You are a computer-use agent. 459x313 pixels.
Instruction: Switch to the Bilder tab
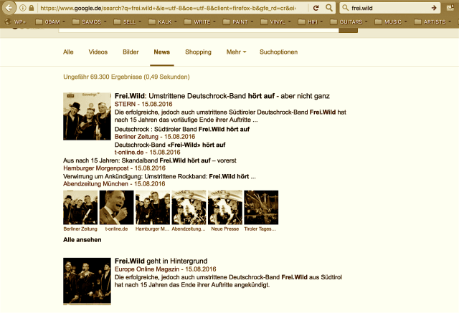pos(131,52)
